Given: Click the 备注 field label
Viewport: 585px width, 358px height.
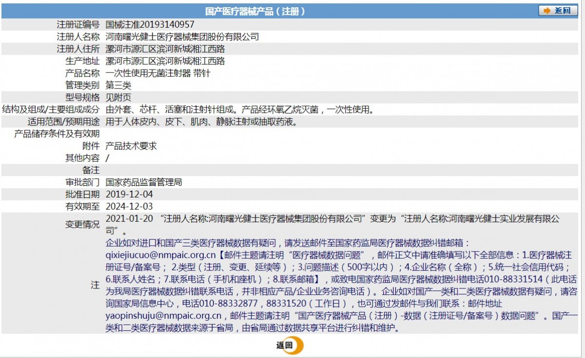Looking at the screenshot, I should tap(91, 170).
